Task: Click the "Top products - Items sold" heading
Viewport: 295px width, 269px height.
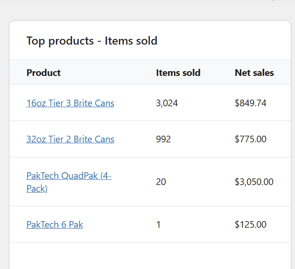Action: pos(92,41)
